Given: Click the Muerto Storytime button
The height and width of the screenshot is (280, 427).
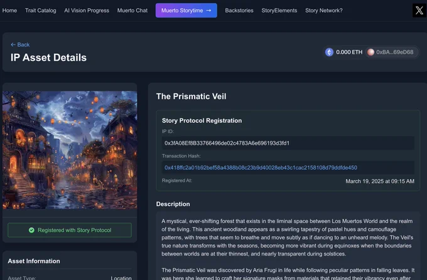Looking at the screenshot, I should 186,10.
